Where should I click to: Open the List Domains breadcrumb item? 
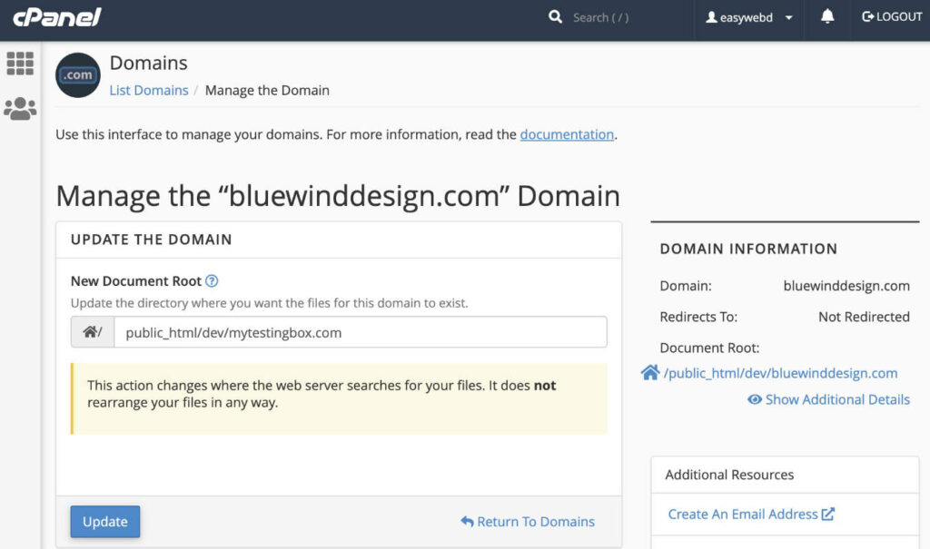148,90
